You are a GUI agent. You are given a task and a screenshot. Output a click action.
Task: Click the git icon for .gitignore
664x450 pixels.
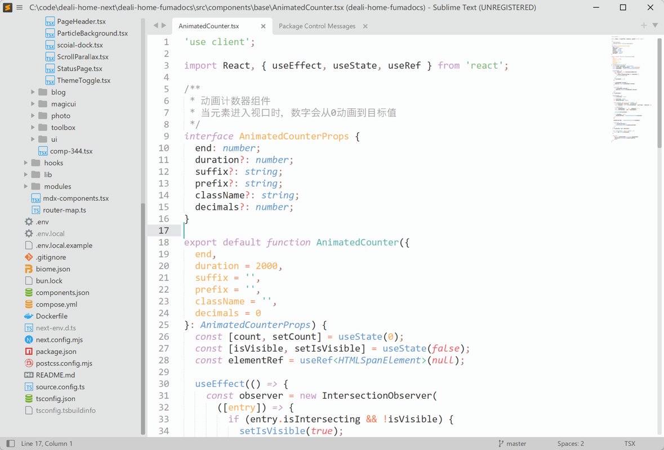[29, 257]
